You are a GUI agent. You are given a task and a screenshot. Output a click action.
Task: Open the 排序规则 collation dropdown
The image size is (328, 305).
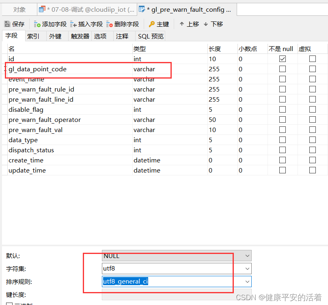tap(247, 282)
